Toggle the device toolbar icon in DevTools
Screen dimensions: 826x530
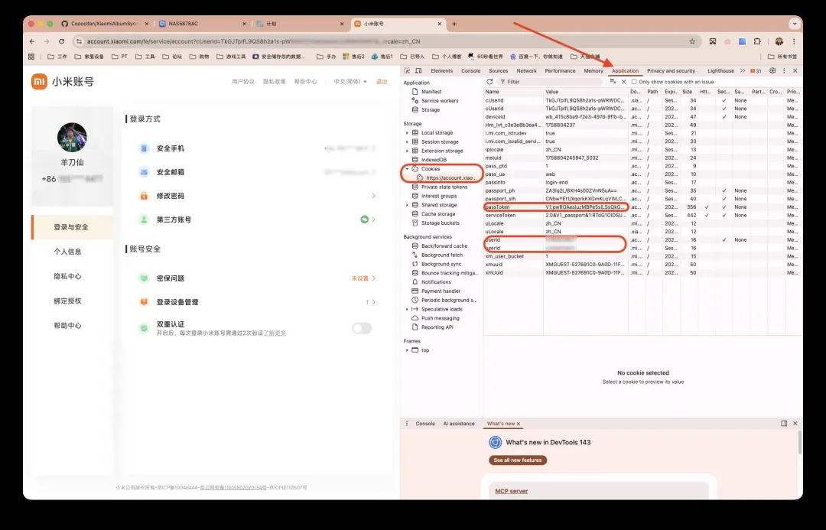tap(418, 71)
